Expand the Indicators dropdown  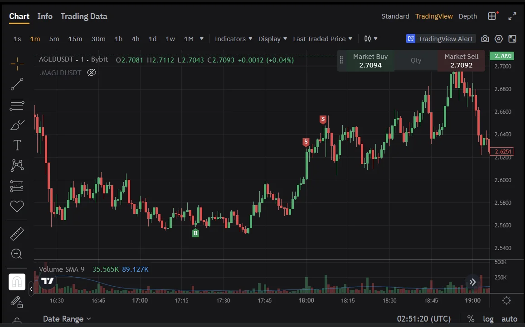point(233,39)
